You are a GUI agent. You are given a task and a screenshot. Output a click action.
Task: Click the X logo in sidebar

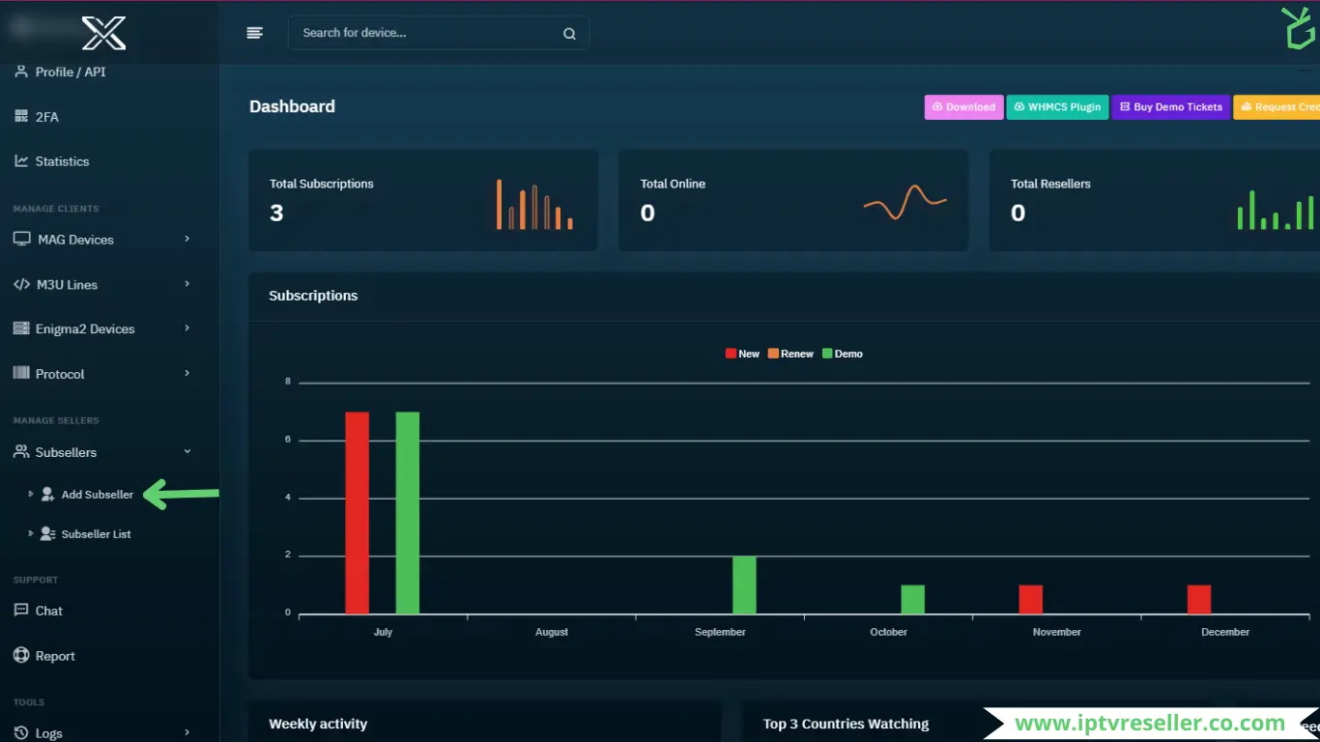(103, 33)
